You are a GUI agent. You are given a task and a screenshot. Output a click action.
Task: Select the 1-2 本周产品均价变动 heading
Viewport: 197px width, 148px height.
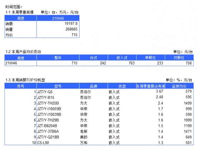pyautogui.click(x=23, y=52)
